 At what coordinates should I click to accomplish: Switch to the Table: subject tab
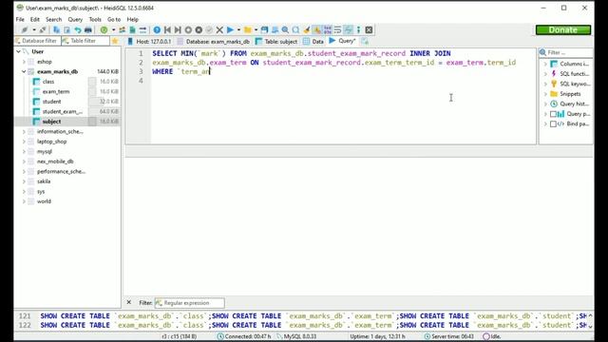(x=276, y=41)
